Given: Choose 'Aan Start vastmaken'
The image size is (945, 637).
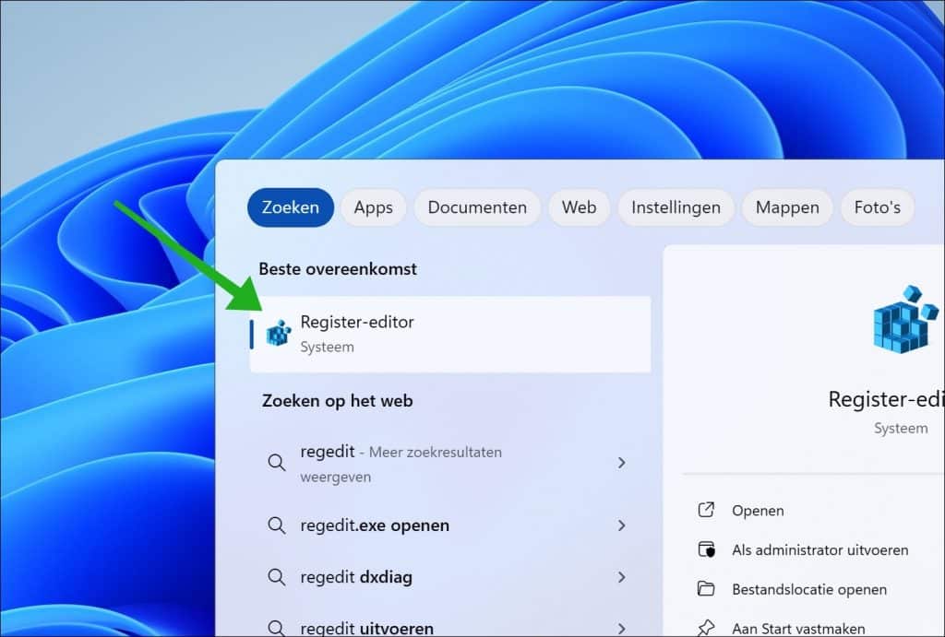Looking at the screenshot, I should tap(798, 629).
